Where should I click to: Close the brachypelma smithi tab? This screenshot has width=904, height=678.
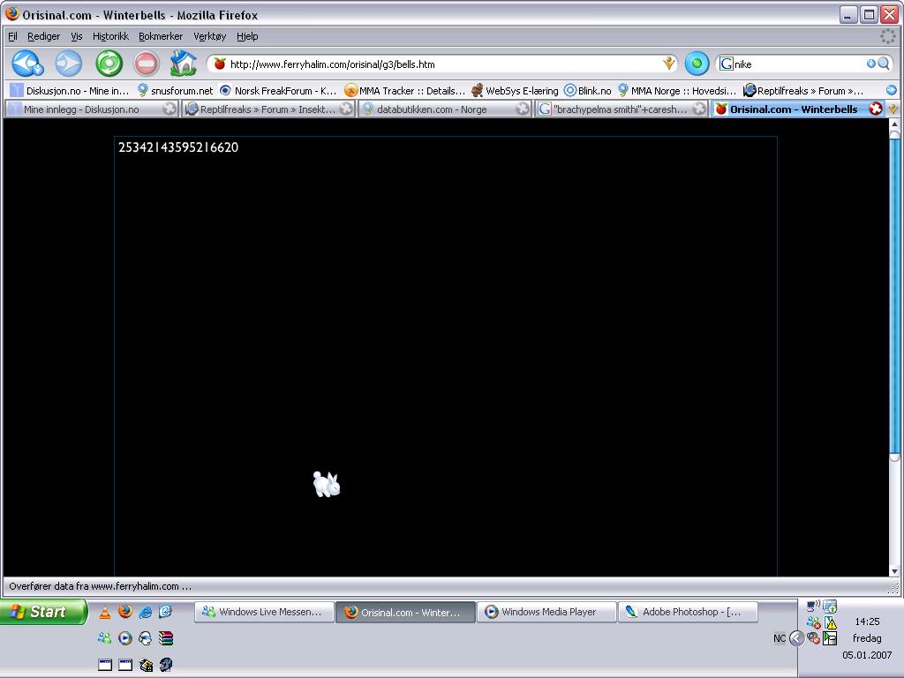(699, 109)
